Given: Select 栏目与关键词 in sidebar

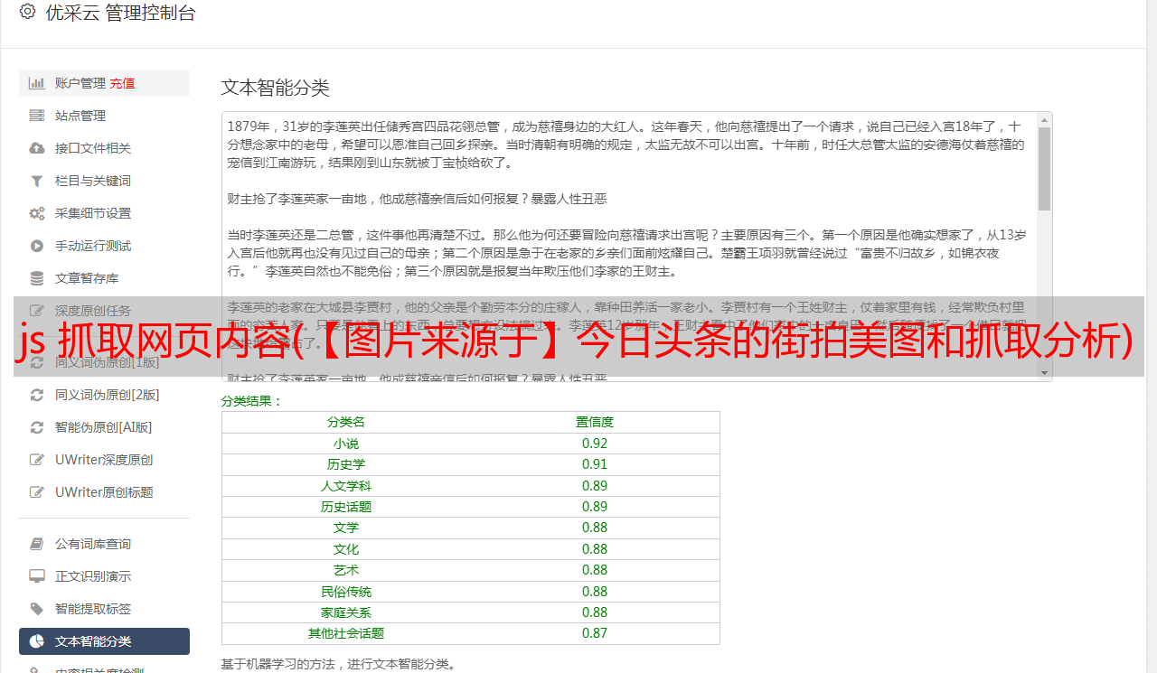Looking at the screenshot, I should coord(104,181).
